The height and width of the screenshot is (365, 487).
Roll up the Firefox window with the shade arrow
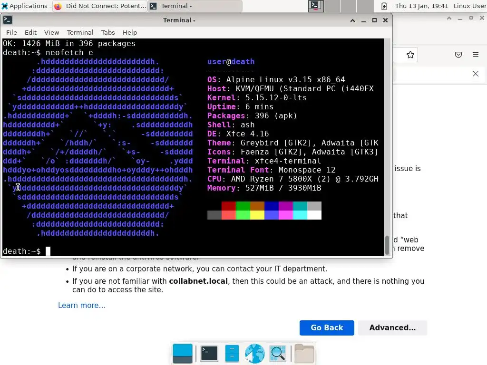(x=449, y=19)
